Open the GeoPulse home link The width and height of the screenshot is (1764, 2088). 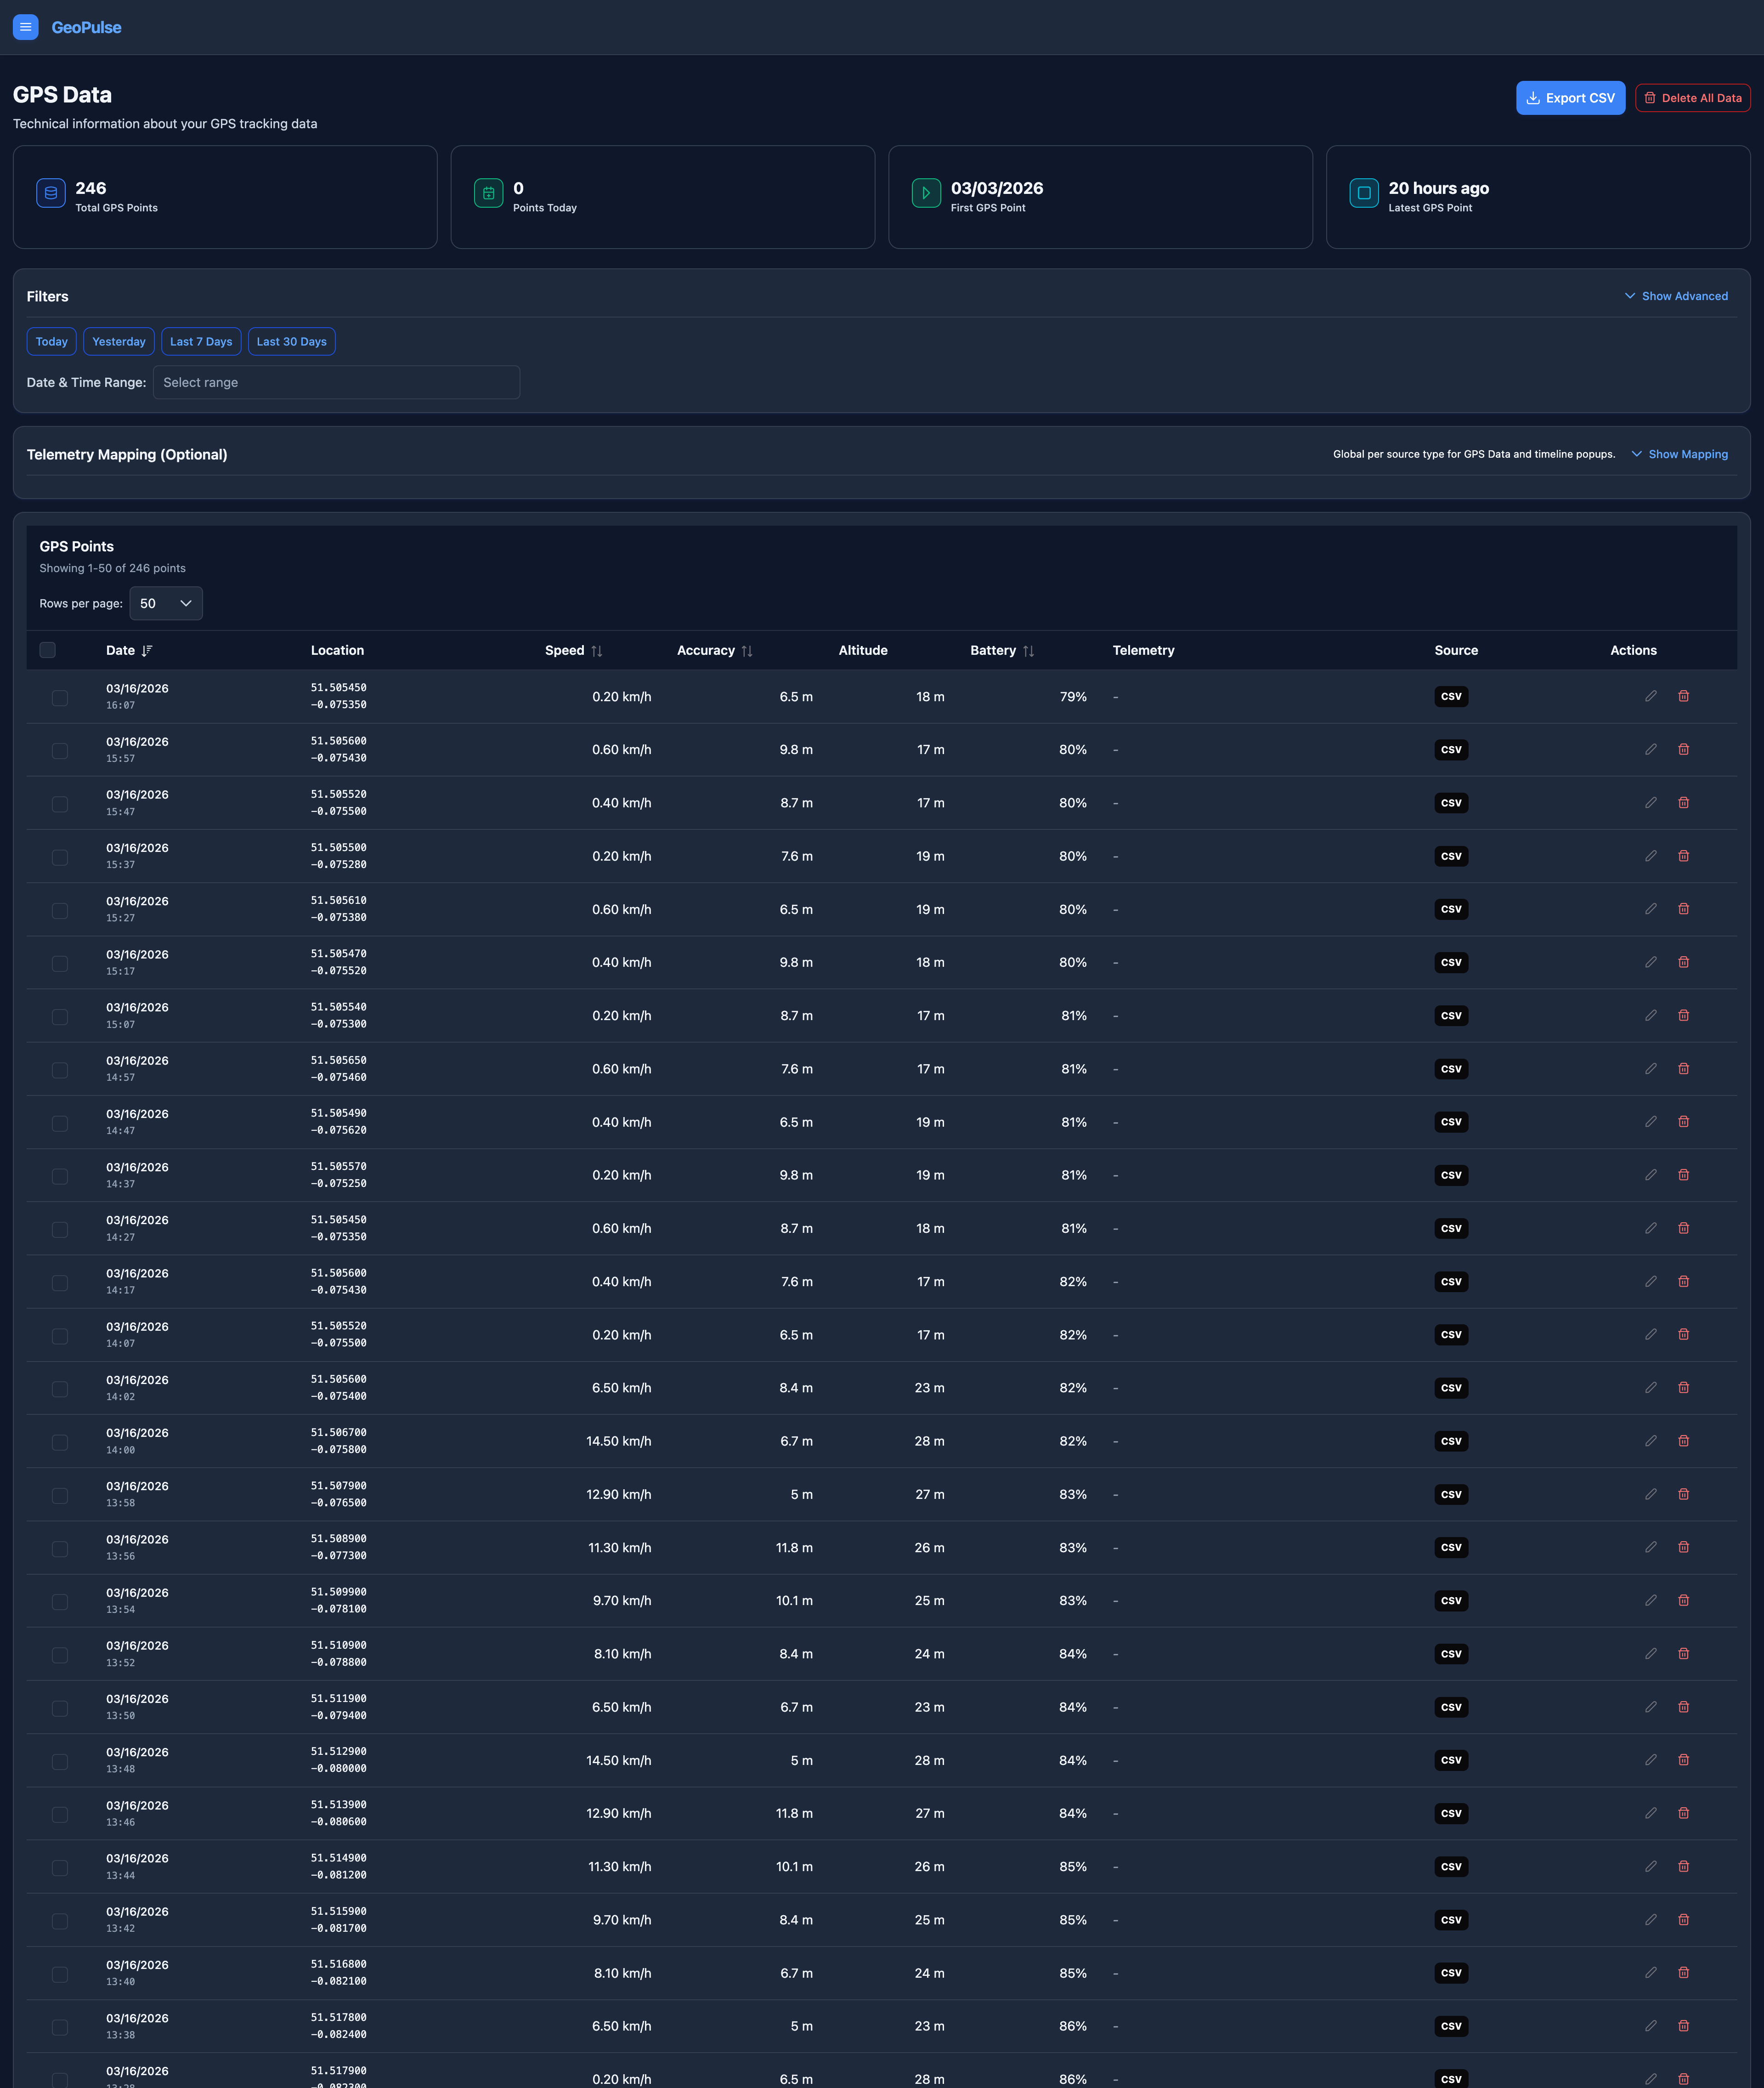pyautogui.click(x=86, y=27)
